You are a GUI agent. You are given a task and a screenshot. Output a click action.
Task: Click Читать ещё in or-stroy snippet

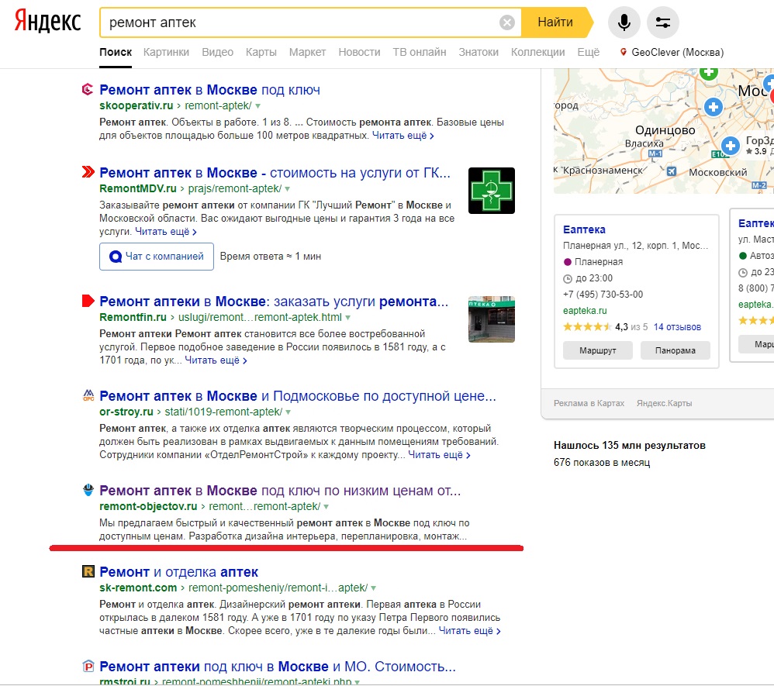click(x=439, y=455)
